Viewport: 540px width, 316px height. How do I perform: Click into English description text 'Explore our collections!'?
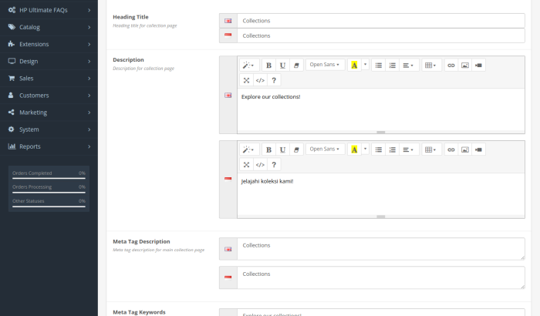271,97
